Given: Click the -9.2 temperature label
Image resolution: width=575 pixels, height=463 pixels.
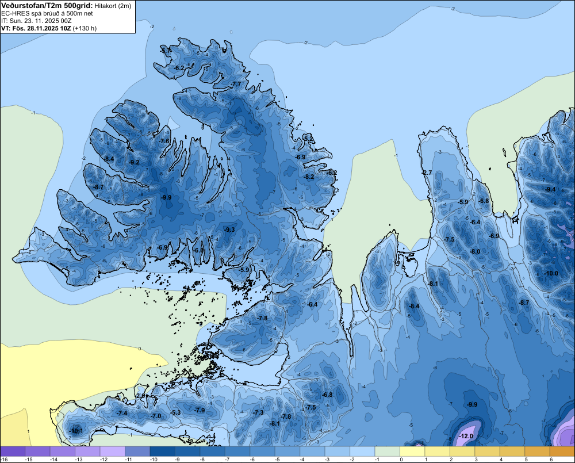Looking at the screenshot, I should (x=135, y=162).
